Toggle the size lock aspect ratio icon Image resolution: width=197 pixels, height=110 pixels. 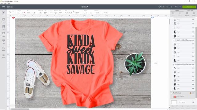[74, 11]
